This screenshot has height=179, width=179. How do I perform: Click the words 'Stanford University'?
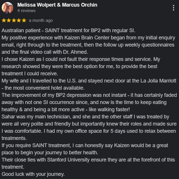tap(68, 160)
